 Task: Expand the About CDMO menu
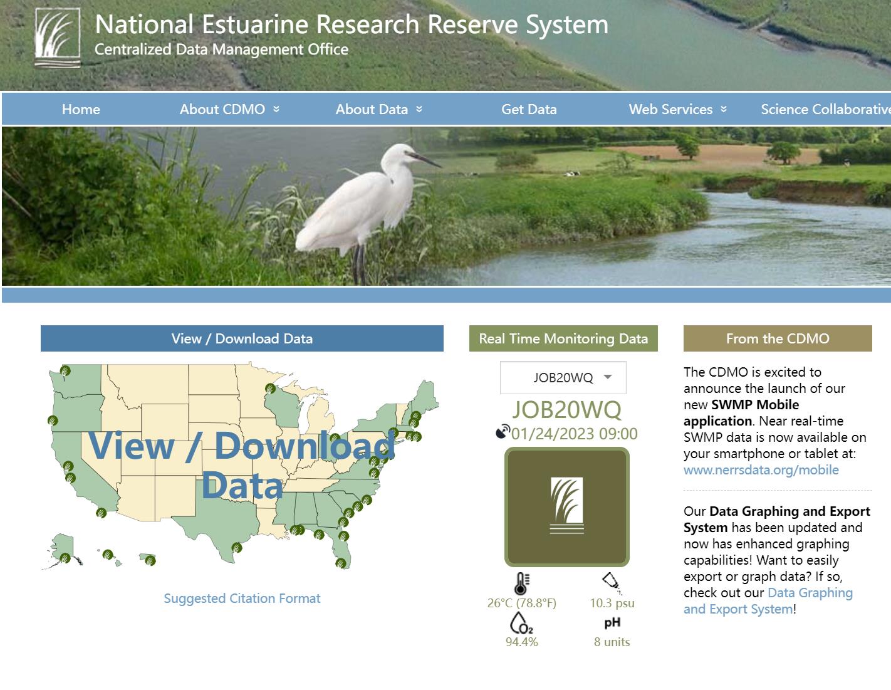click(229, 109)
